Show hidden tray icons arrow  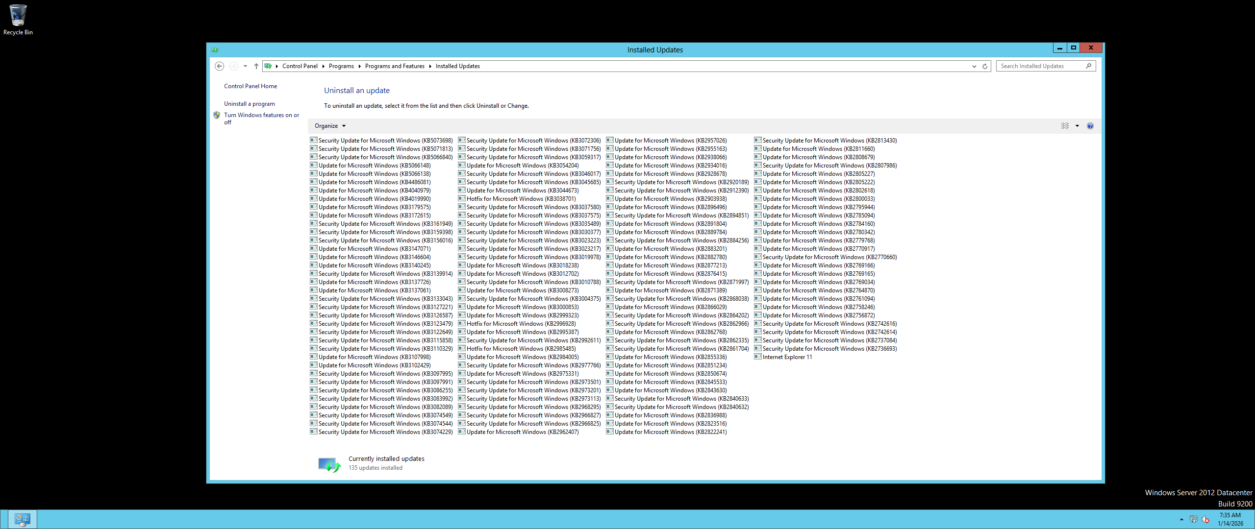click(x=1181, y=519)
